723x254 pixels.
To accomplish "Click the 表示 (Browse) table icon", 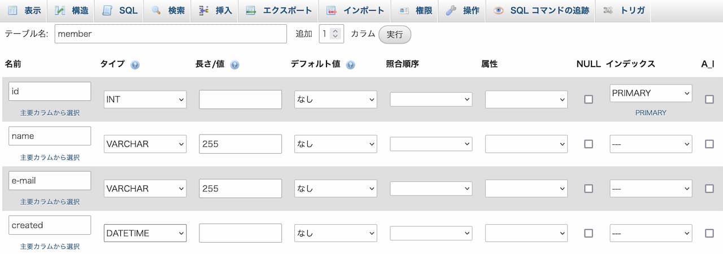I will (x=13, y=11).
